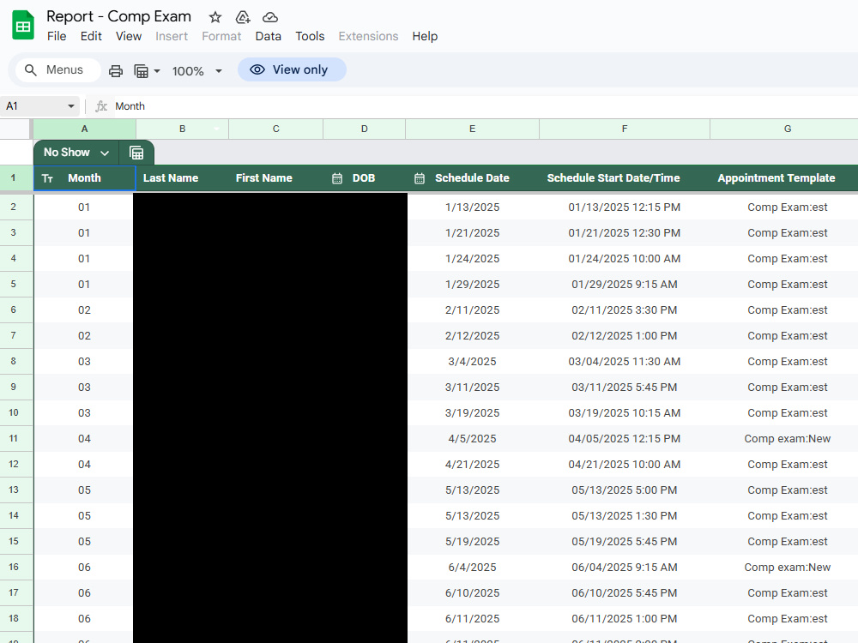This screenshot has height=643, width=858.
Task: Click the document title Report - Comp Exam
Action: (118, 16)
